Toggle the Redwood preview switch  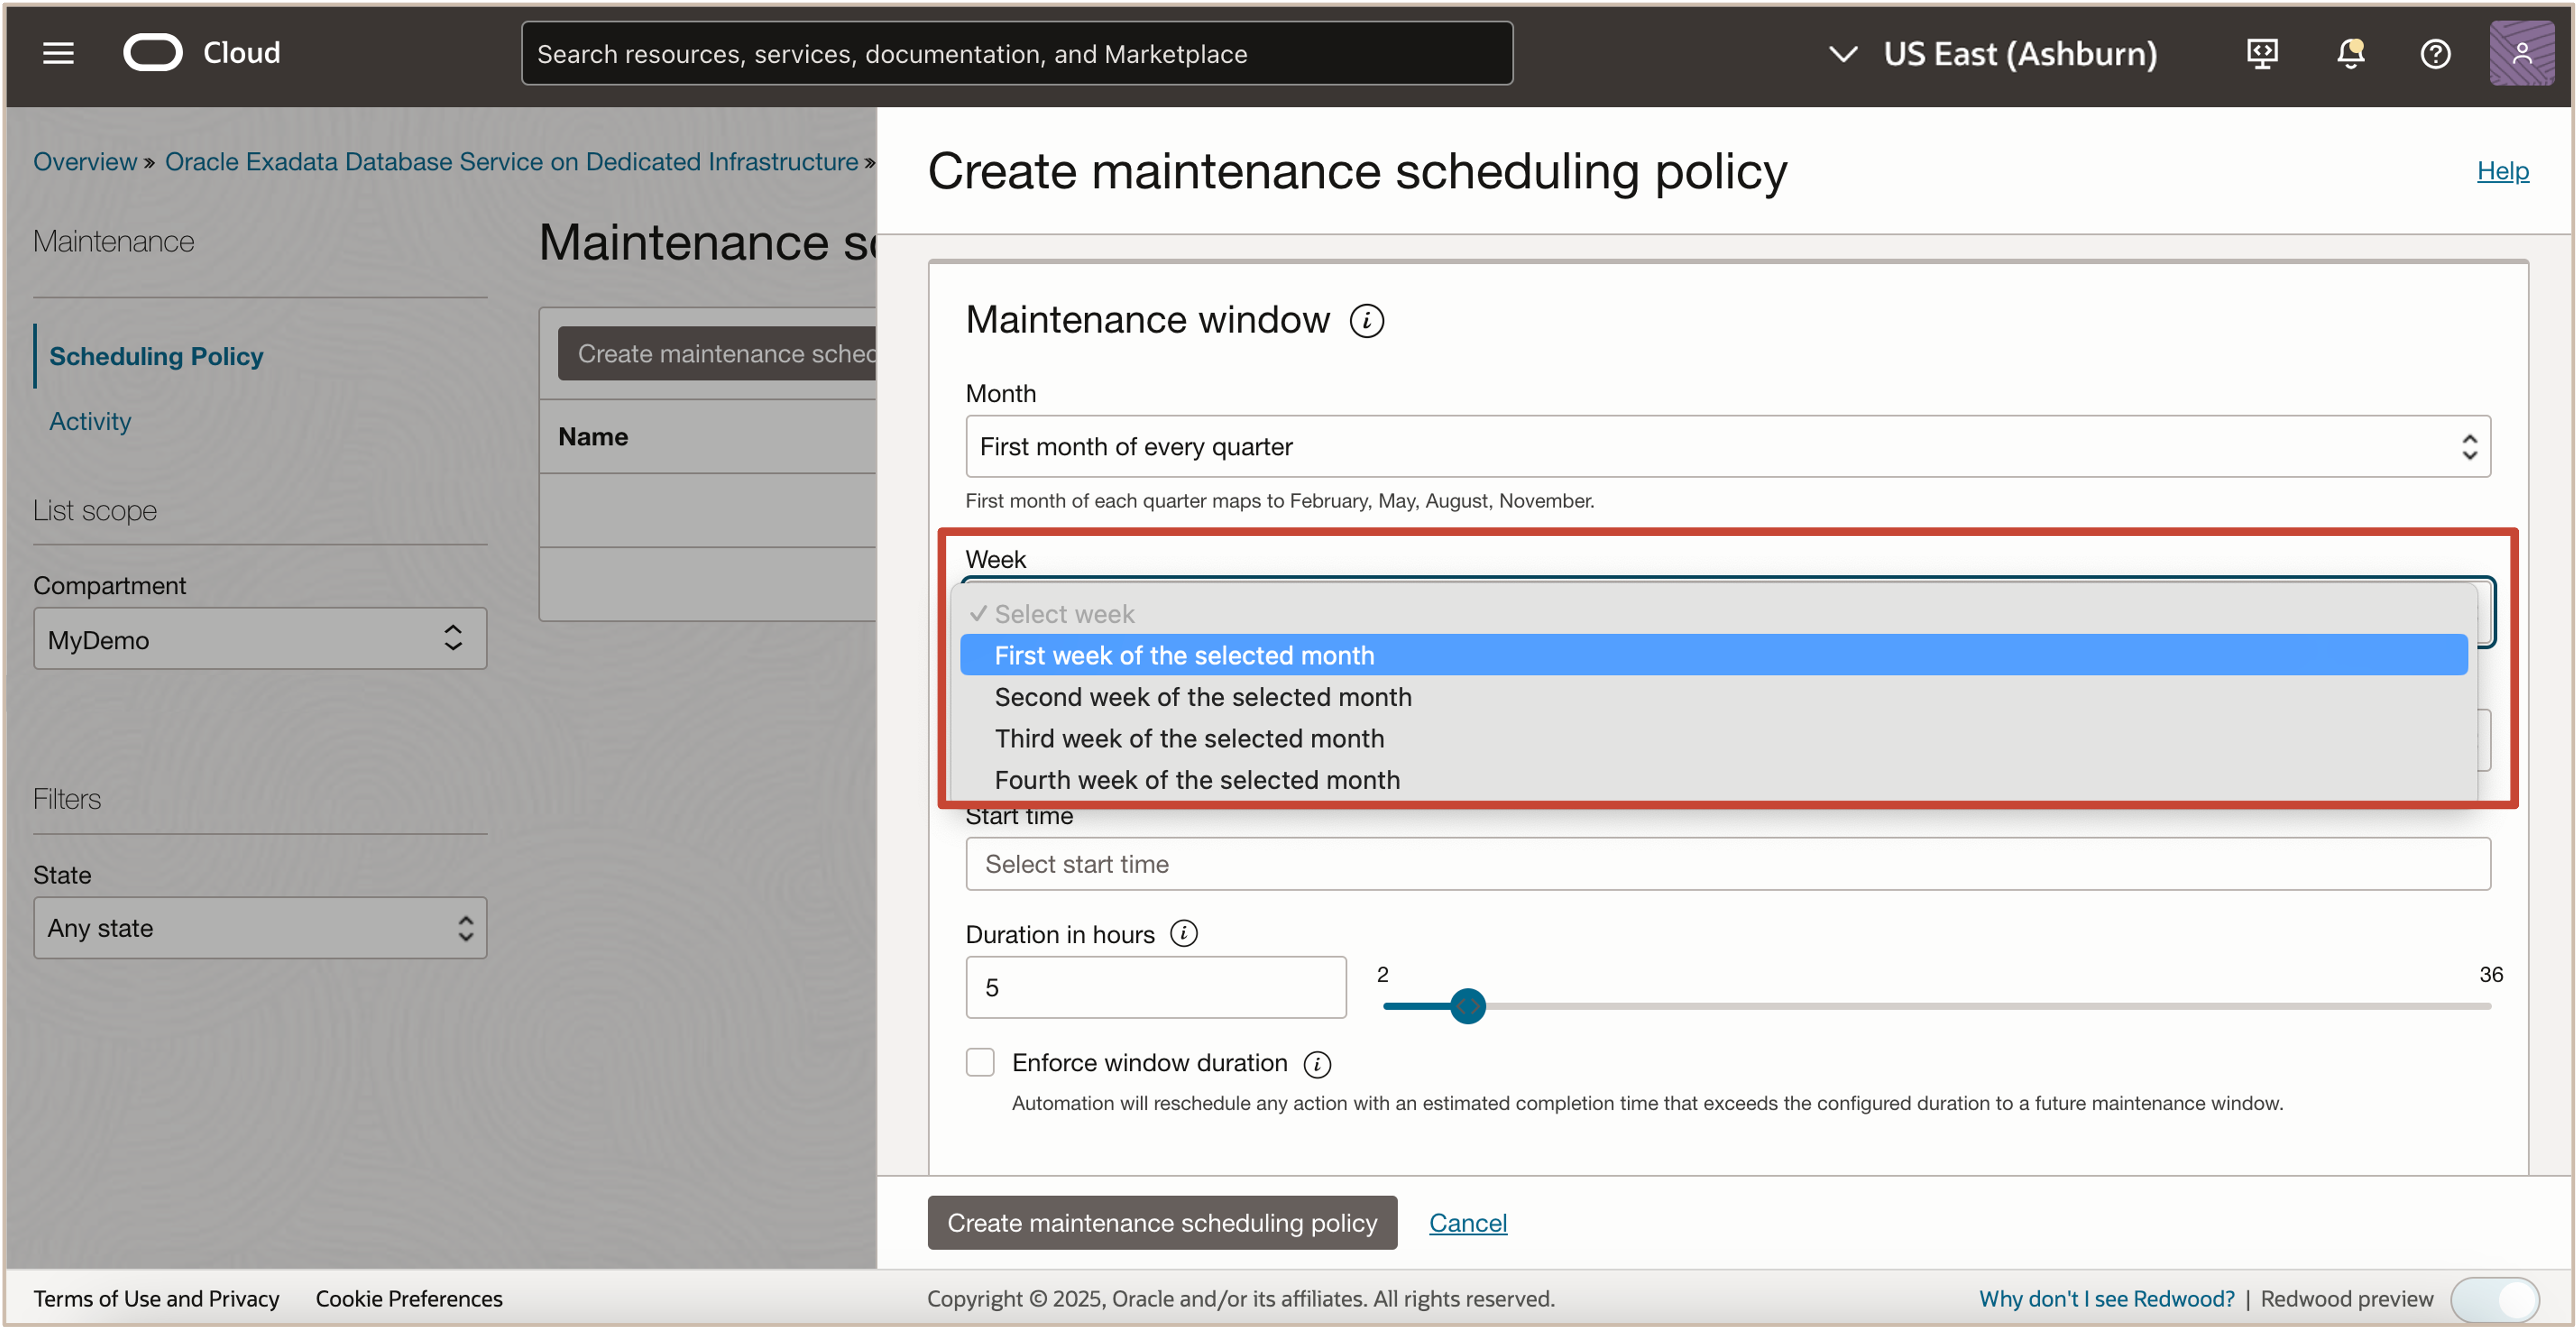coord(2497,1299)
